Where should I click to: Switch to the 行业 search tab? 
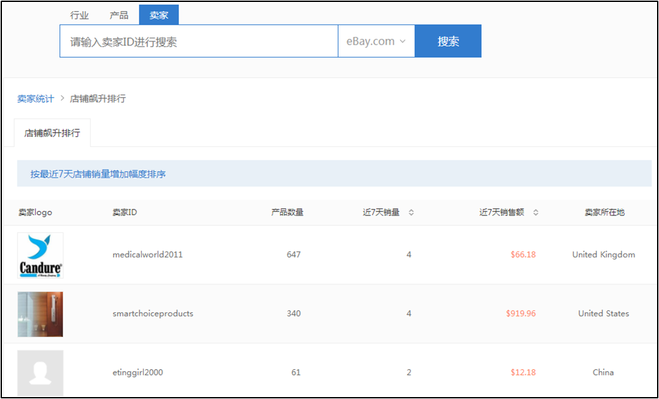click(x=80, y=16)
